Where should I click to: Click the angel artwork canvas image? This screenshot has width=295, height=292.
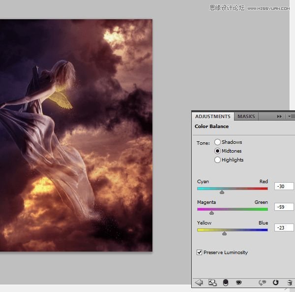76,135
